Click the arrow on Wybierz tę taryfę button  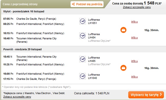click(x=161, y=94)
